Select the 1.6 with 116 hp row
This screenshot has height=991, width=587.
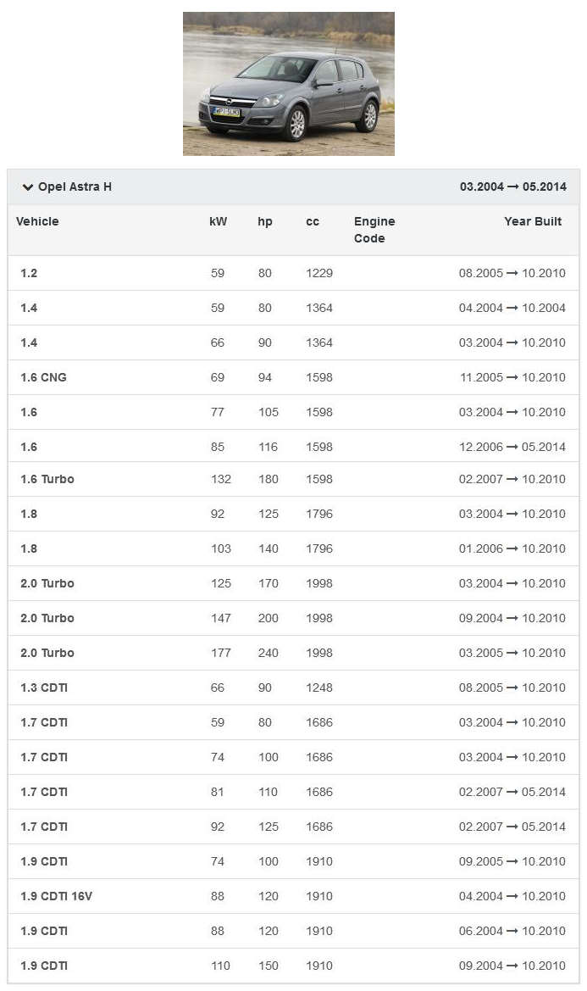click(x=29, y=447)
